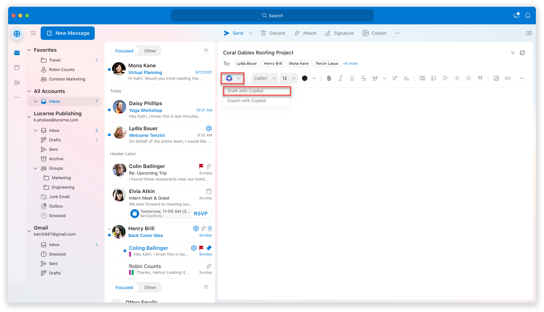
Task: Insert a bulleted list
Action: [422, 78]
